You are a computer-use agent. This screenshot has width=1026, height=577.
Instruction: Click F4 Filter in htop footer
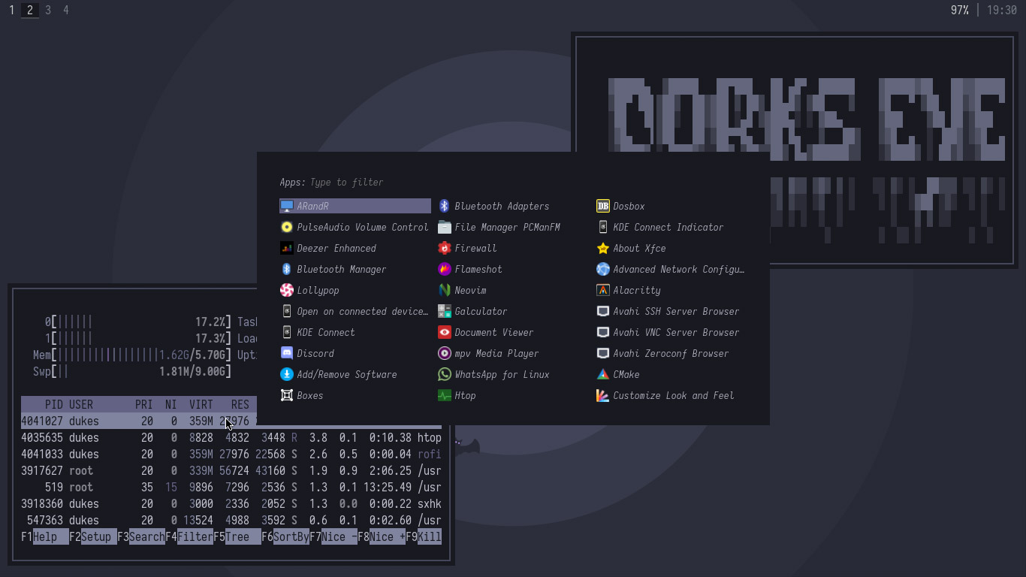pyautogui.click(x=189, y=536)
